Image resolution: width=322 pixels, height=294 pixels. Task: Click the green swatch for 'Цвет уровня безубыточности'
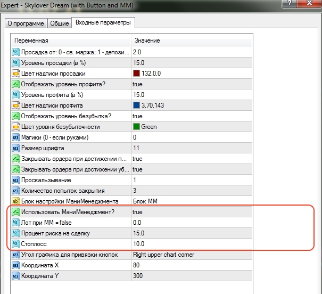[x=136, y=127]
